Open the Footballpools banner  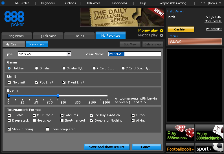point(180,149)
